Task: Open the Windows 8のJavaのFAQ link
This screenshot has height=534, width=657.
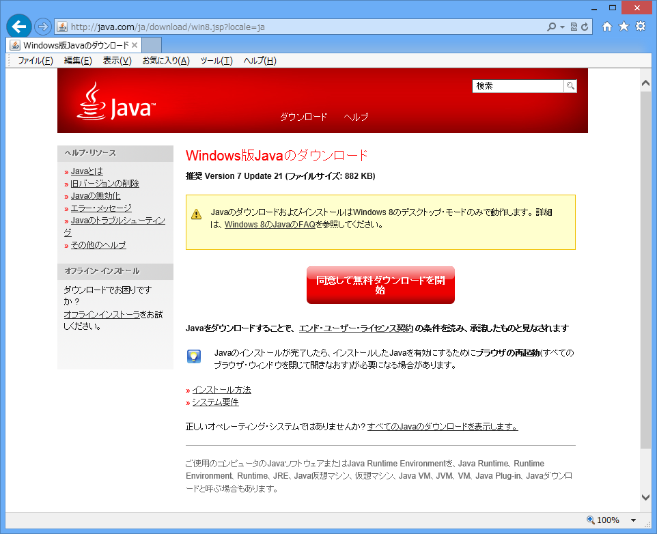Action: point(270,225)
